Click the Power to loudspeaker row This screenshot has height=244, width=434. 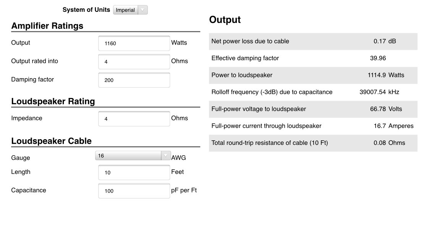(x=313, y=75)
